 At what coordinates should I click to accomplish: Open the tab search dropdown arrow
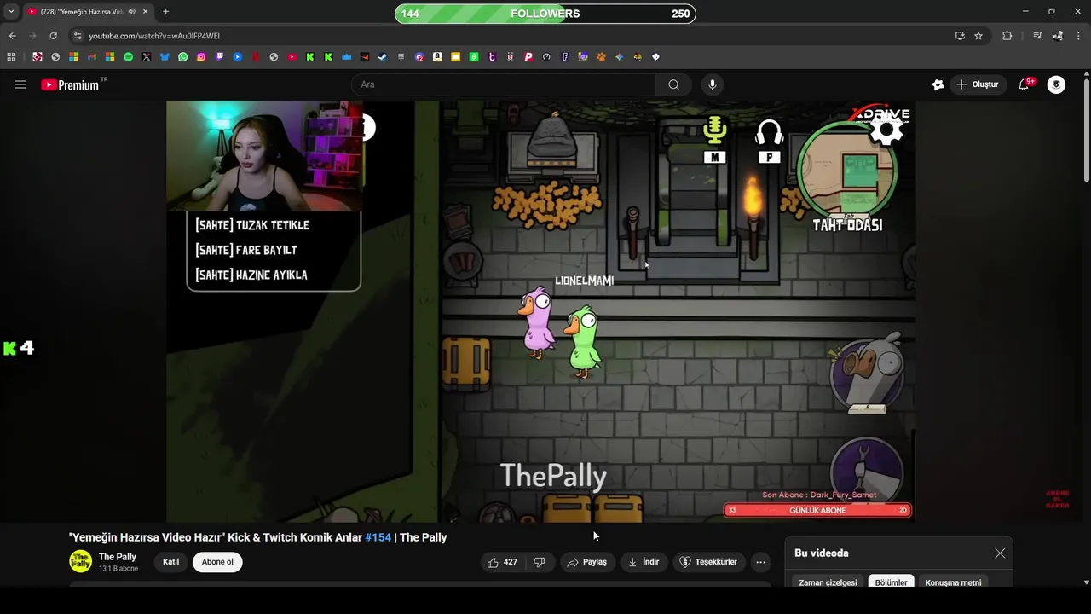coord(11,12)
